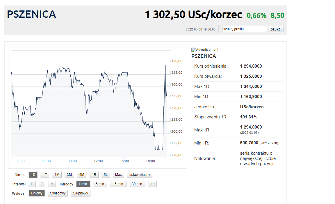The height and width of the screenshot is (204, 335).
Task: Set interval to 15 min.
Action: (118, 184)
